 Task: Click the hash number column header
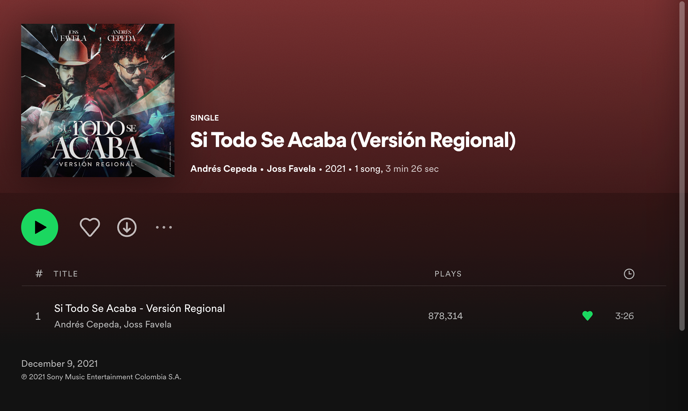coord(39,274)
